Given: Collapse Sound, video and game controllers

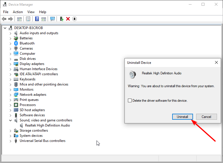Looking at the screenshot, I should (10, 121).
